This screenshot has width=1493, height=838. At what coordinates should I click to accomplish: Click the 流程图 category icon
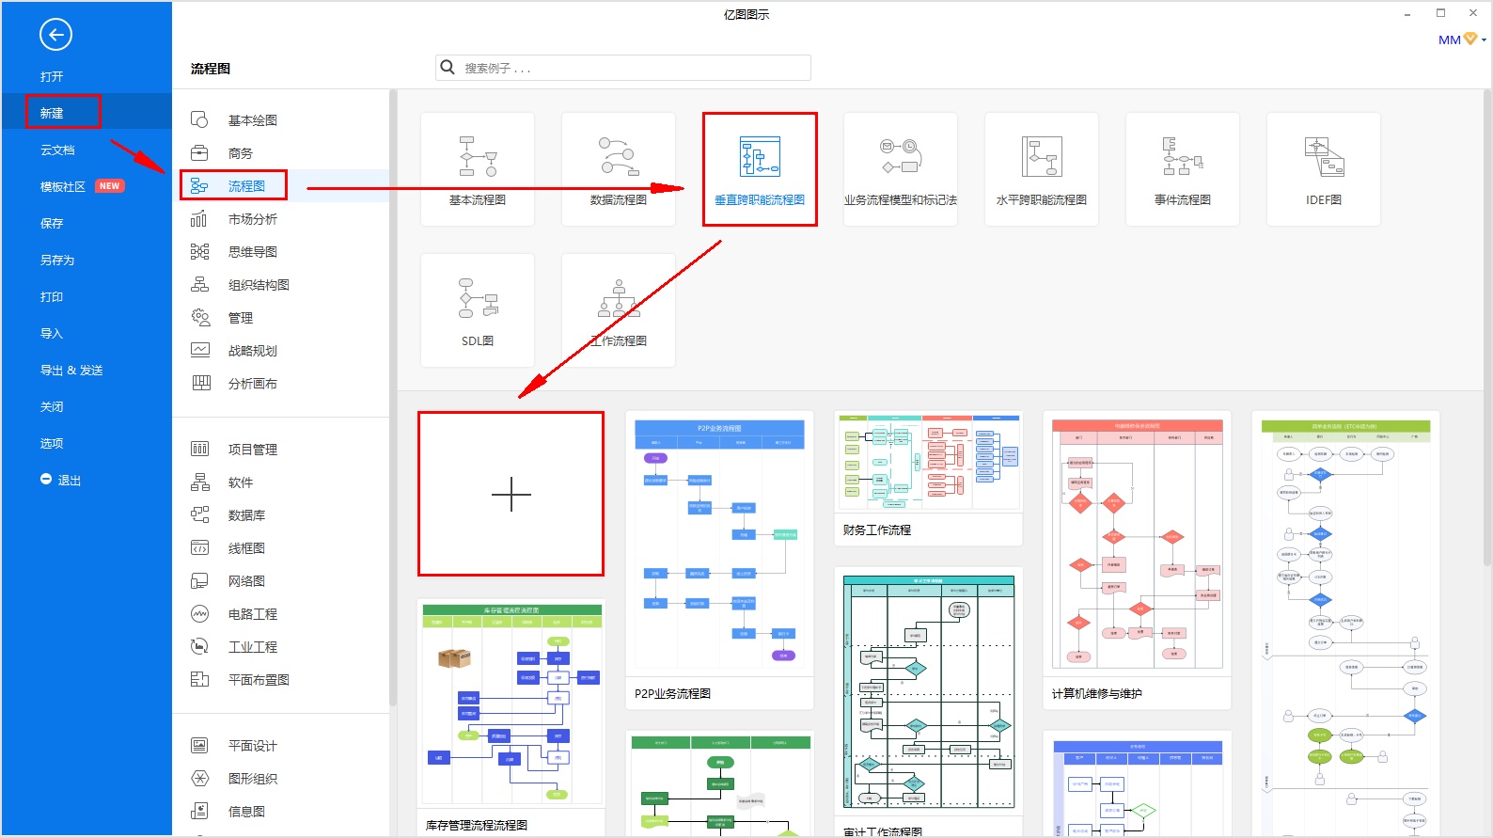coord(199,185)
